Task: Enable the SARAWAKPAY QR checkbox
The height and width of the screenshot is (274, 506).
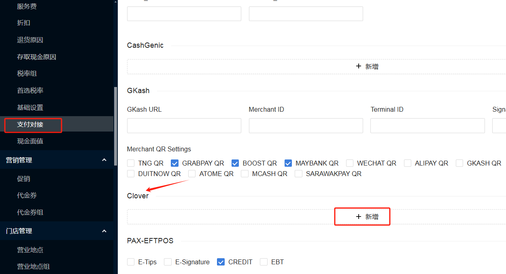Action: coord(298,174)
